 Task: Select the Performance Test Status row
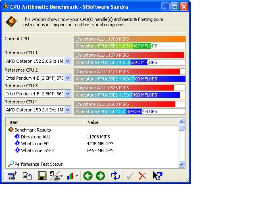pos(39,164)
